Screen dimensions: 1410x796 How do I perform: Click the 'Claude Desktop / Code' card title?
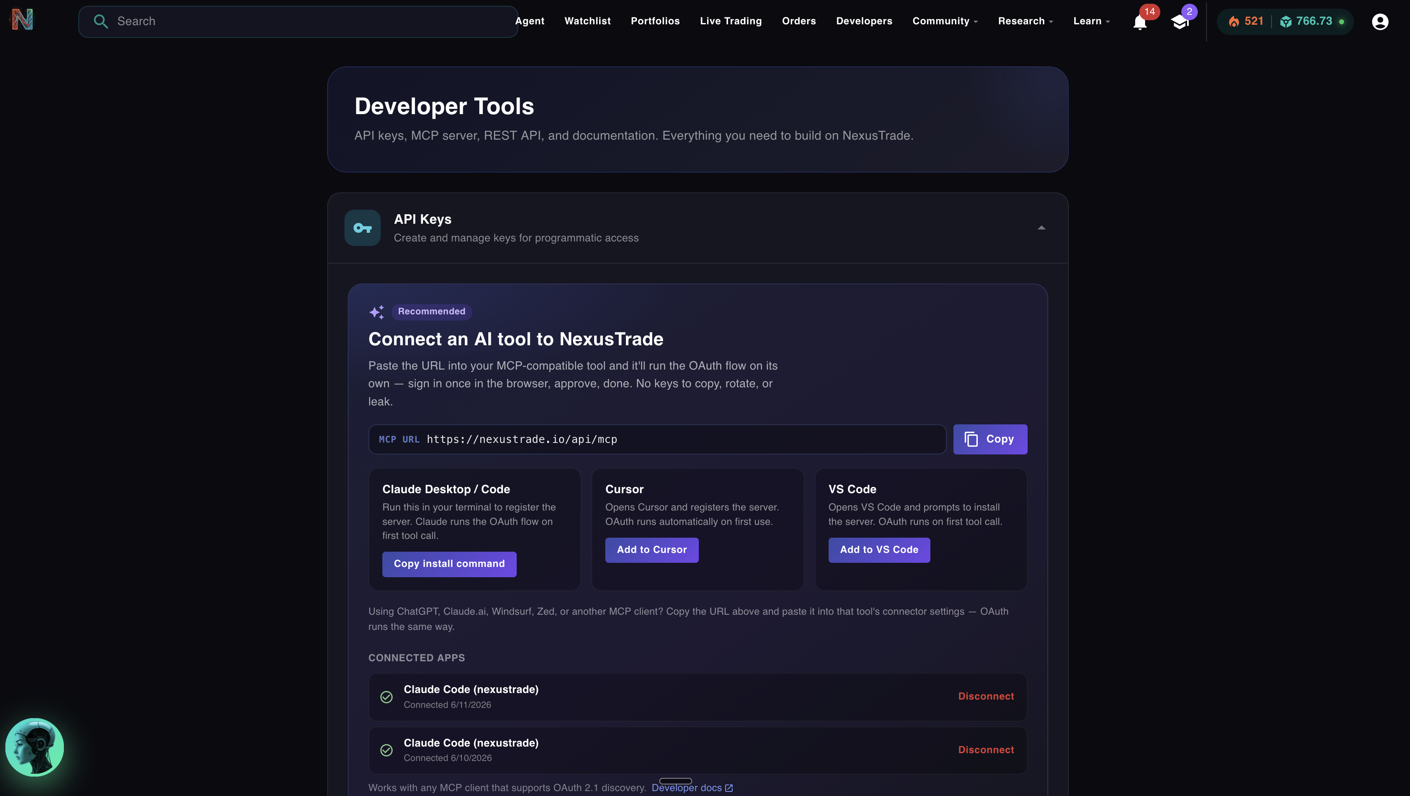pos(446,489)
